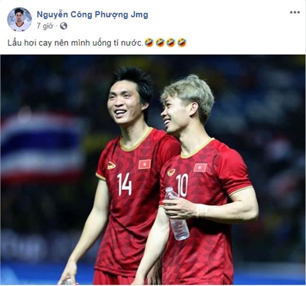The width and height of the screenshot is (306, 286).
Task: Click the poster's round profile picture
Action: coord(19,19)
